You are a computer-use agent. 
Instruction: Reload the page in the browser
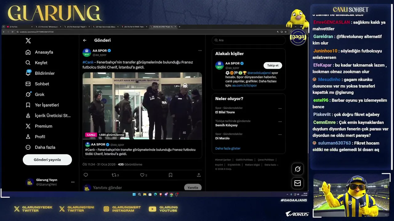click(x=12, y=32)
